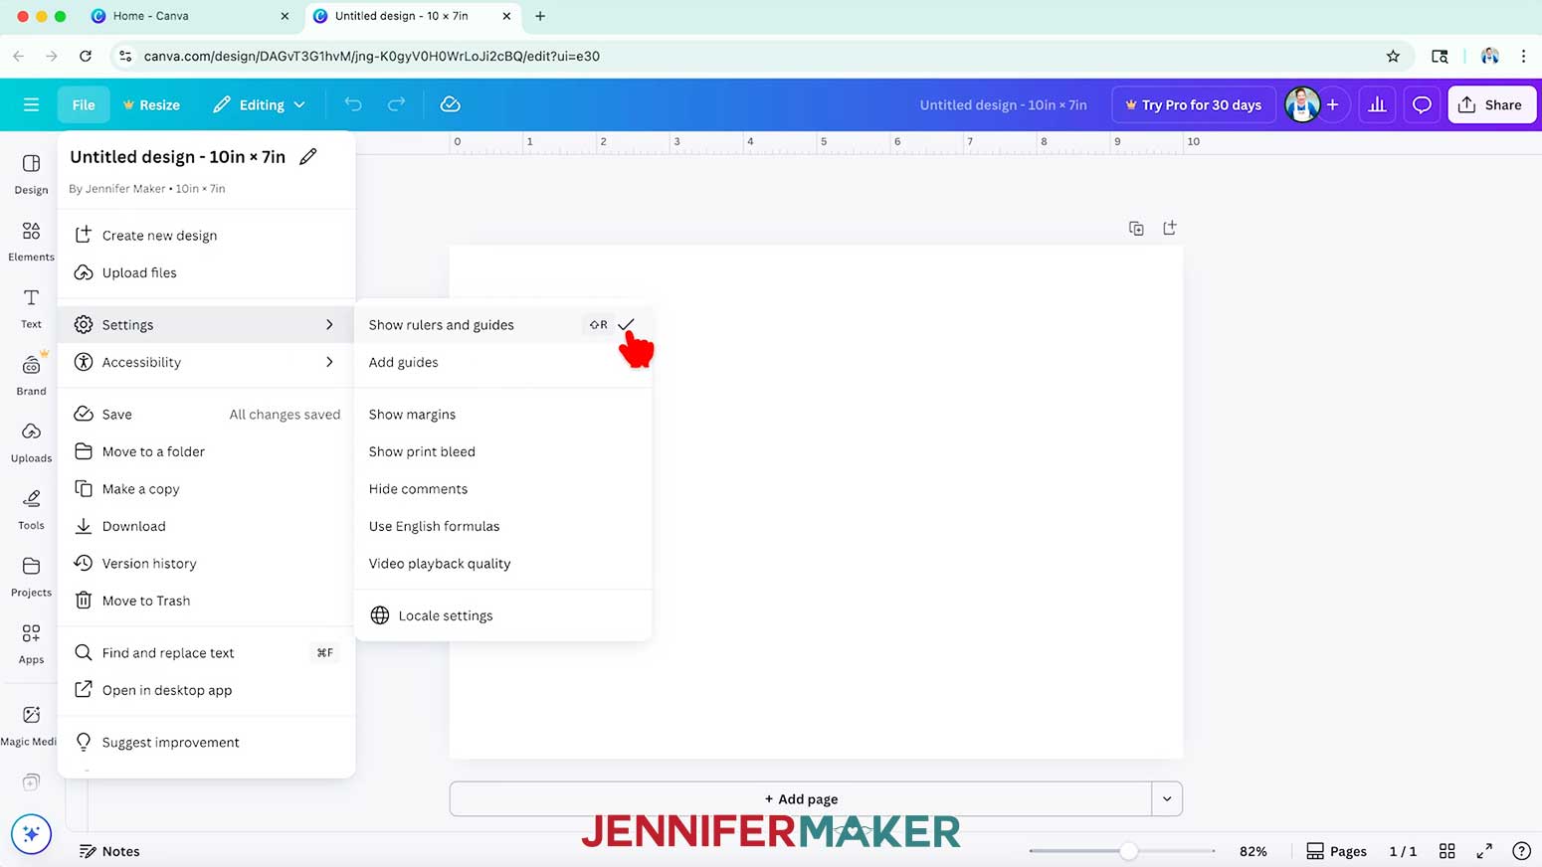Click Try Pro for 30 days
The image size is (1542, 867).
click(x=1193, y=104)
